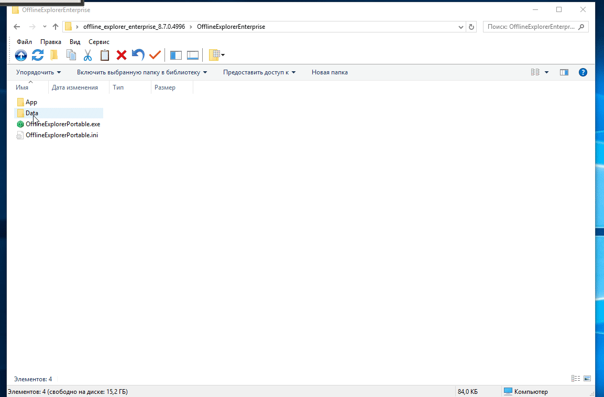Click the folder icon in the title bar
The width and height of the screenshot is (604, 397).
click(x=15, y=9)
